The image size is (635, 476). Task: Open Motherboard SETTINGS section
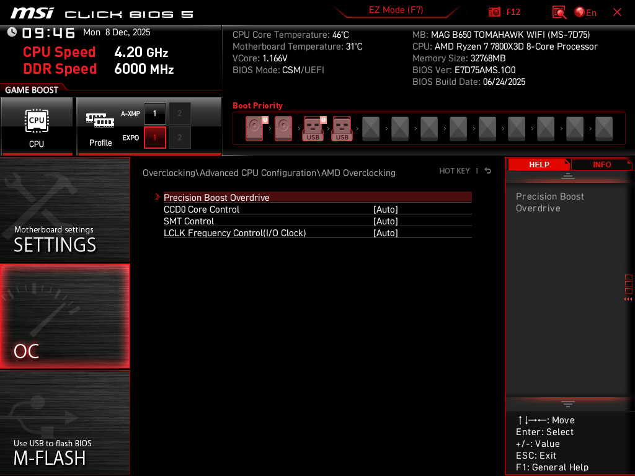pos(64,209)
